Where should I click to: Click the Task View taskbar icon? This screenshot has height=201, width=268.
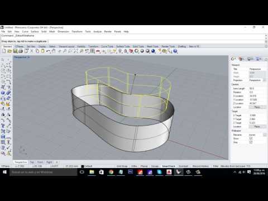pos(82,172)
